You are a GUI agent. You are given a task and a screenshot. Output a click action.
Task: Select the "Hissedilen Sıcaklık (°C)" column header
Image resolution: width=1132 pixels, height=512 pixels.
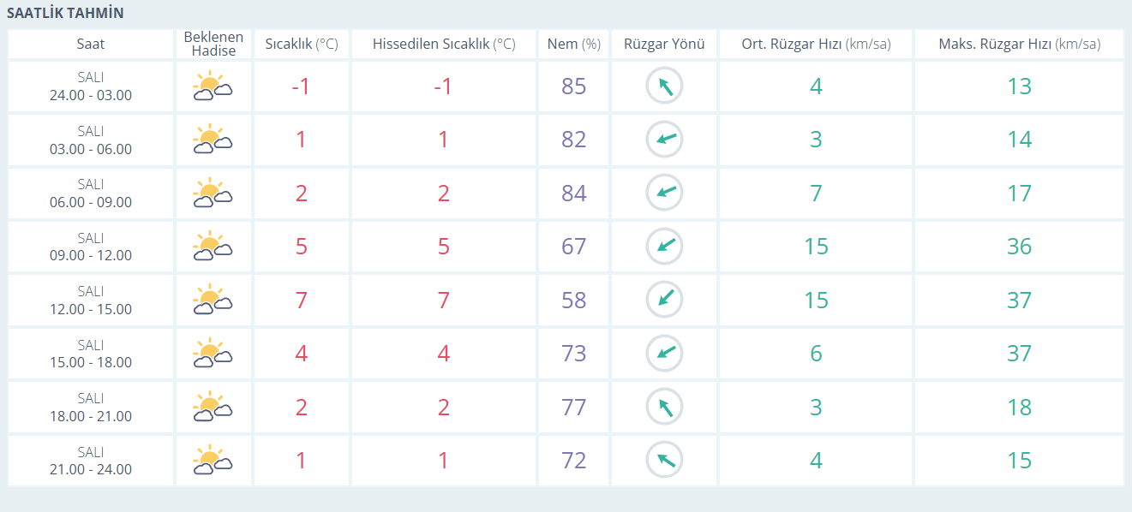click(443, 45)
